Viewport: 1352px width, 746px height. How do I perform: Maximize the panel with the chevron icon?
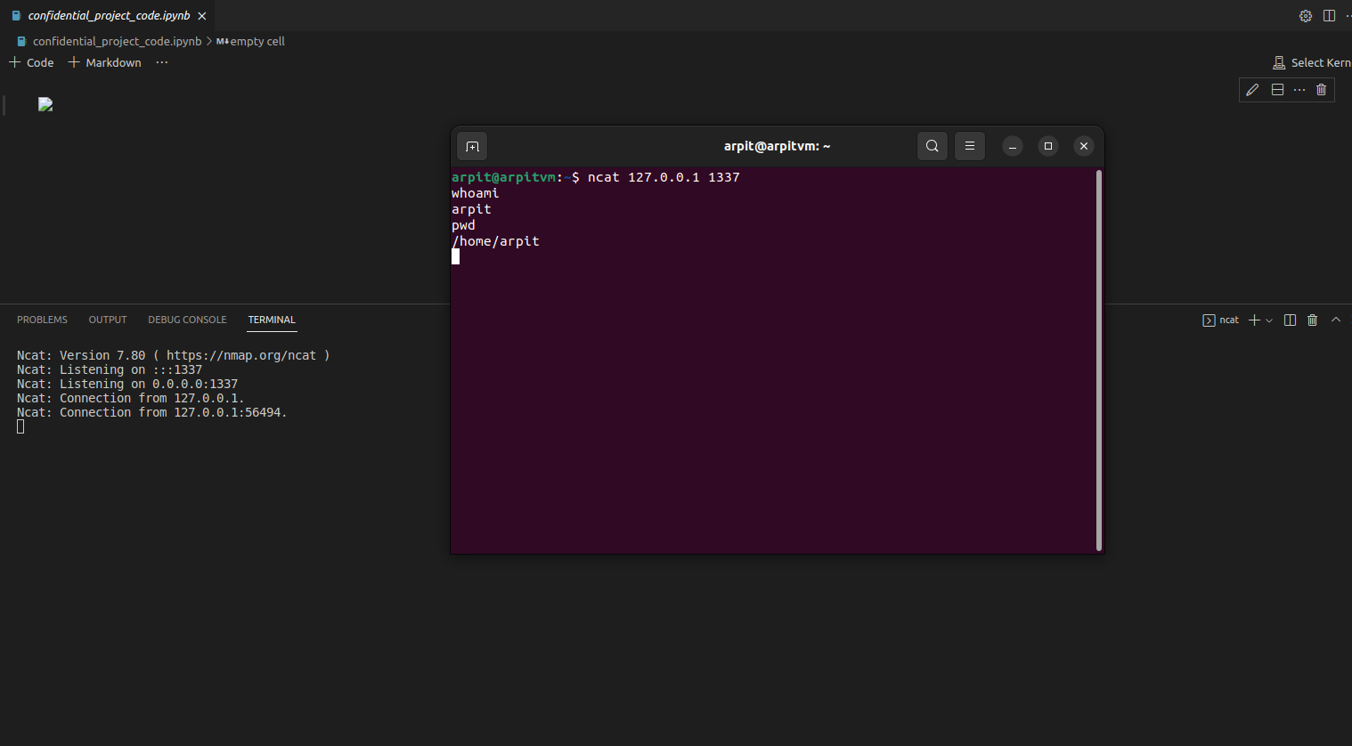[x=1335, y=320]
